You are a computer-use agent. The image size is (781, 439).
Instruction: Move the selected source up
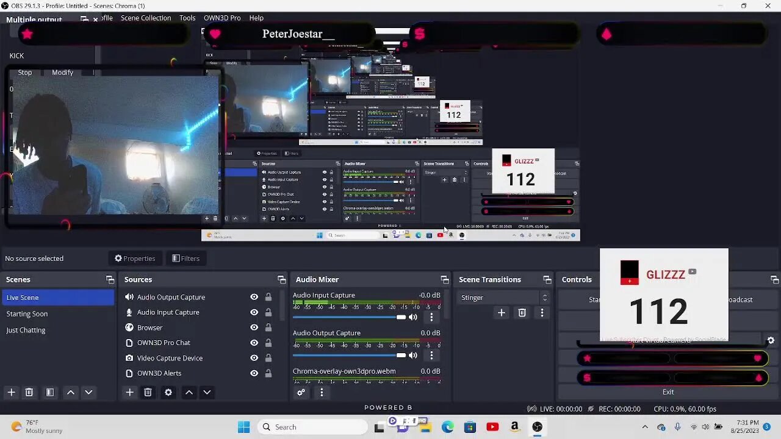189,393
